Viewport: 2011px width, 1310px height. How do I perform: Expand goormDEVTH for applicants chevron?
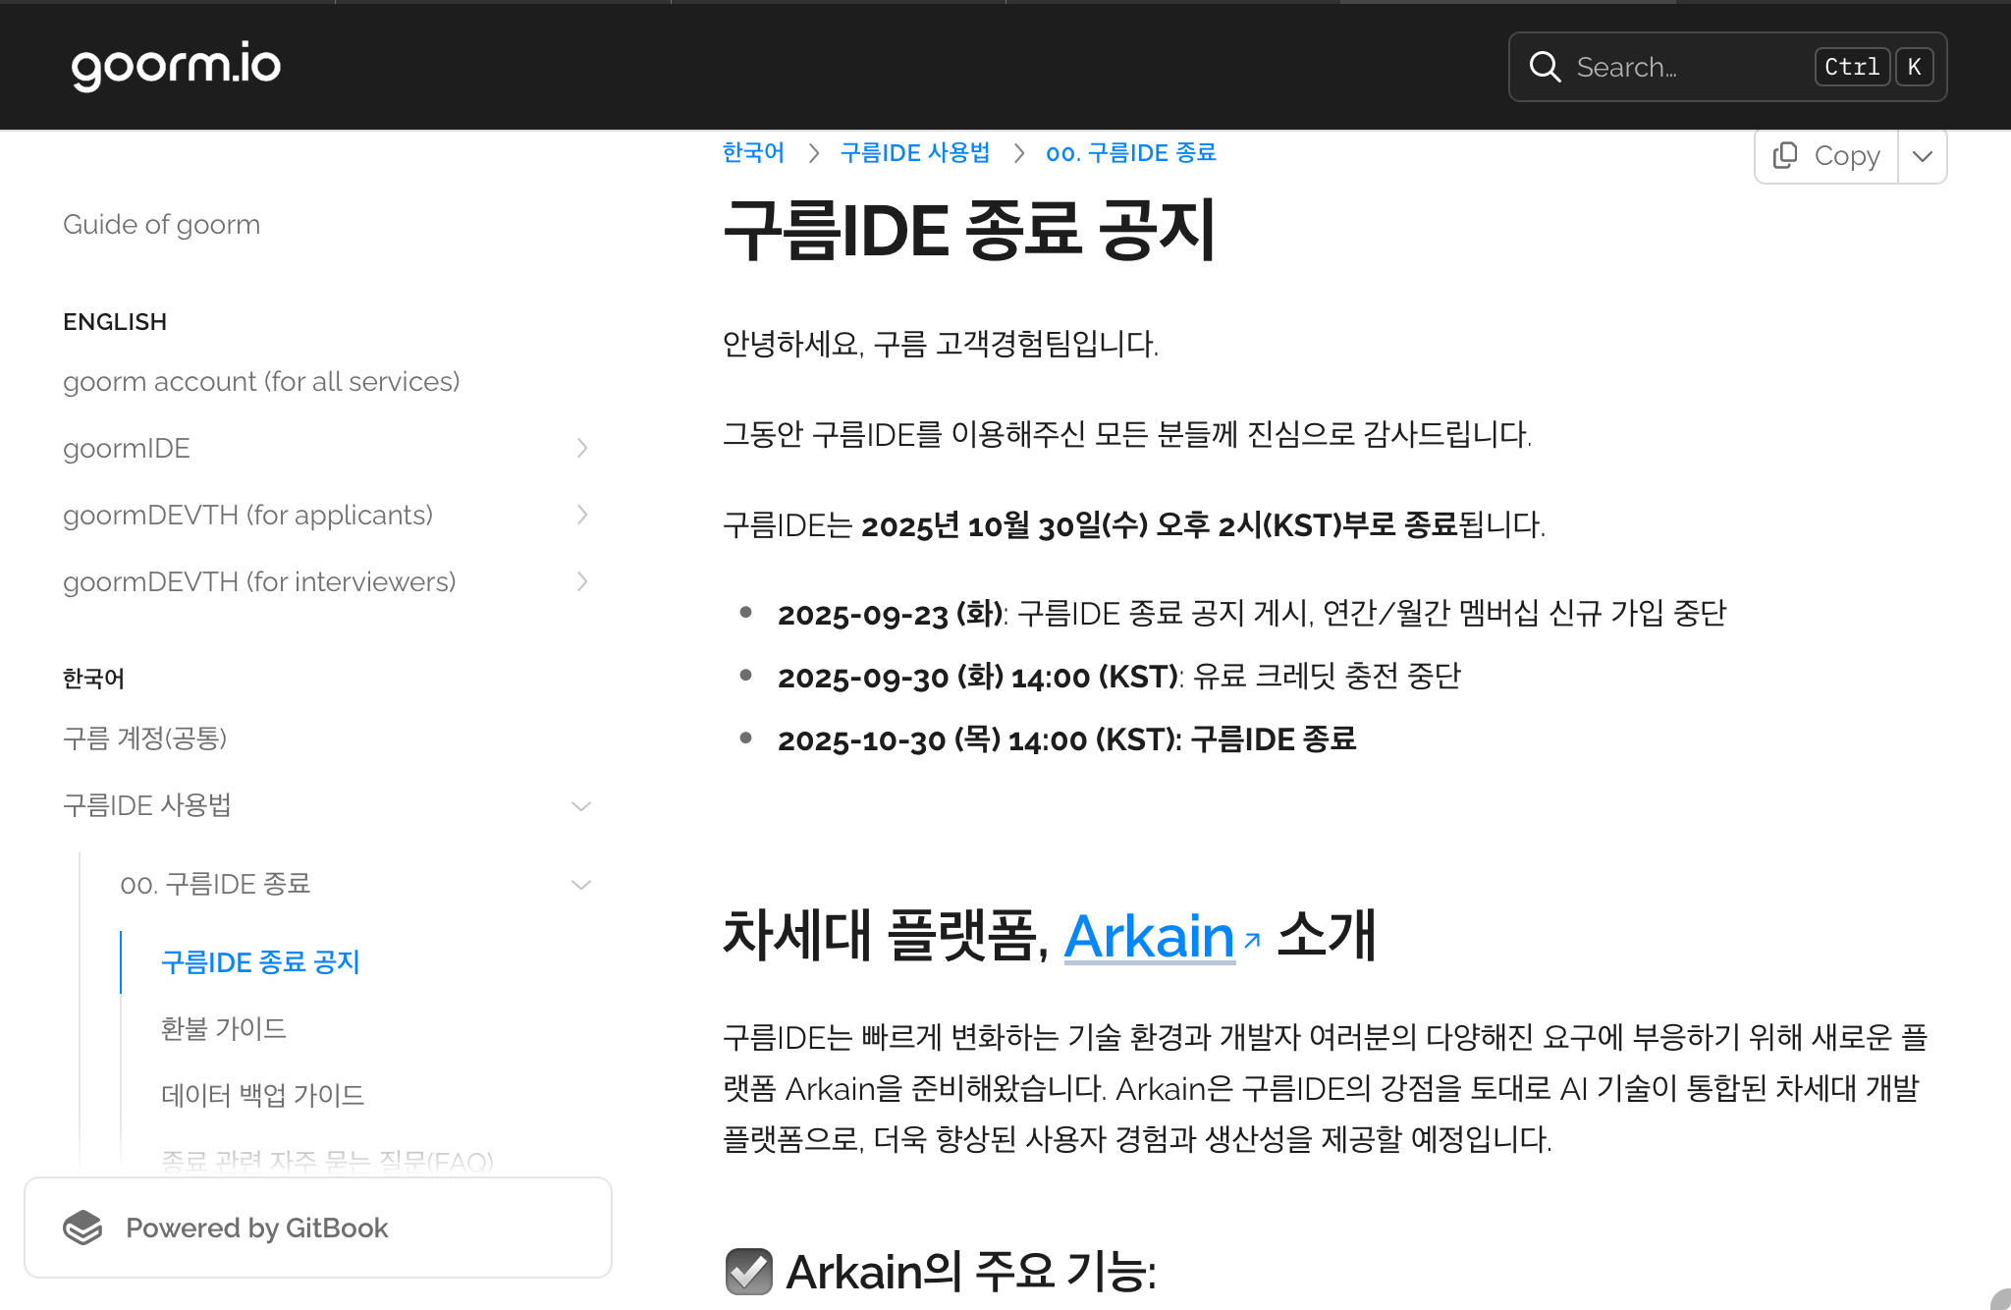point(582,515)
